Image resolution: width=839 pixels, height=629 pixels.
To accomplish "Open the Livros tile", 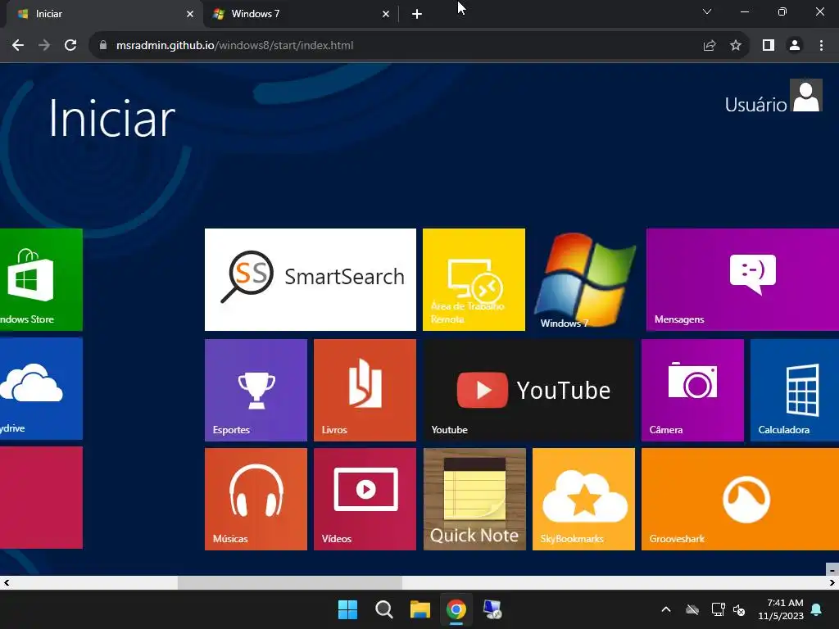I will (x=365, y=390).
